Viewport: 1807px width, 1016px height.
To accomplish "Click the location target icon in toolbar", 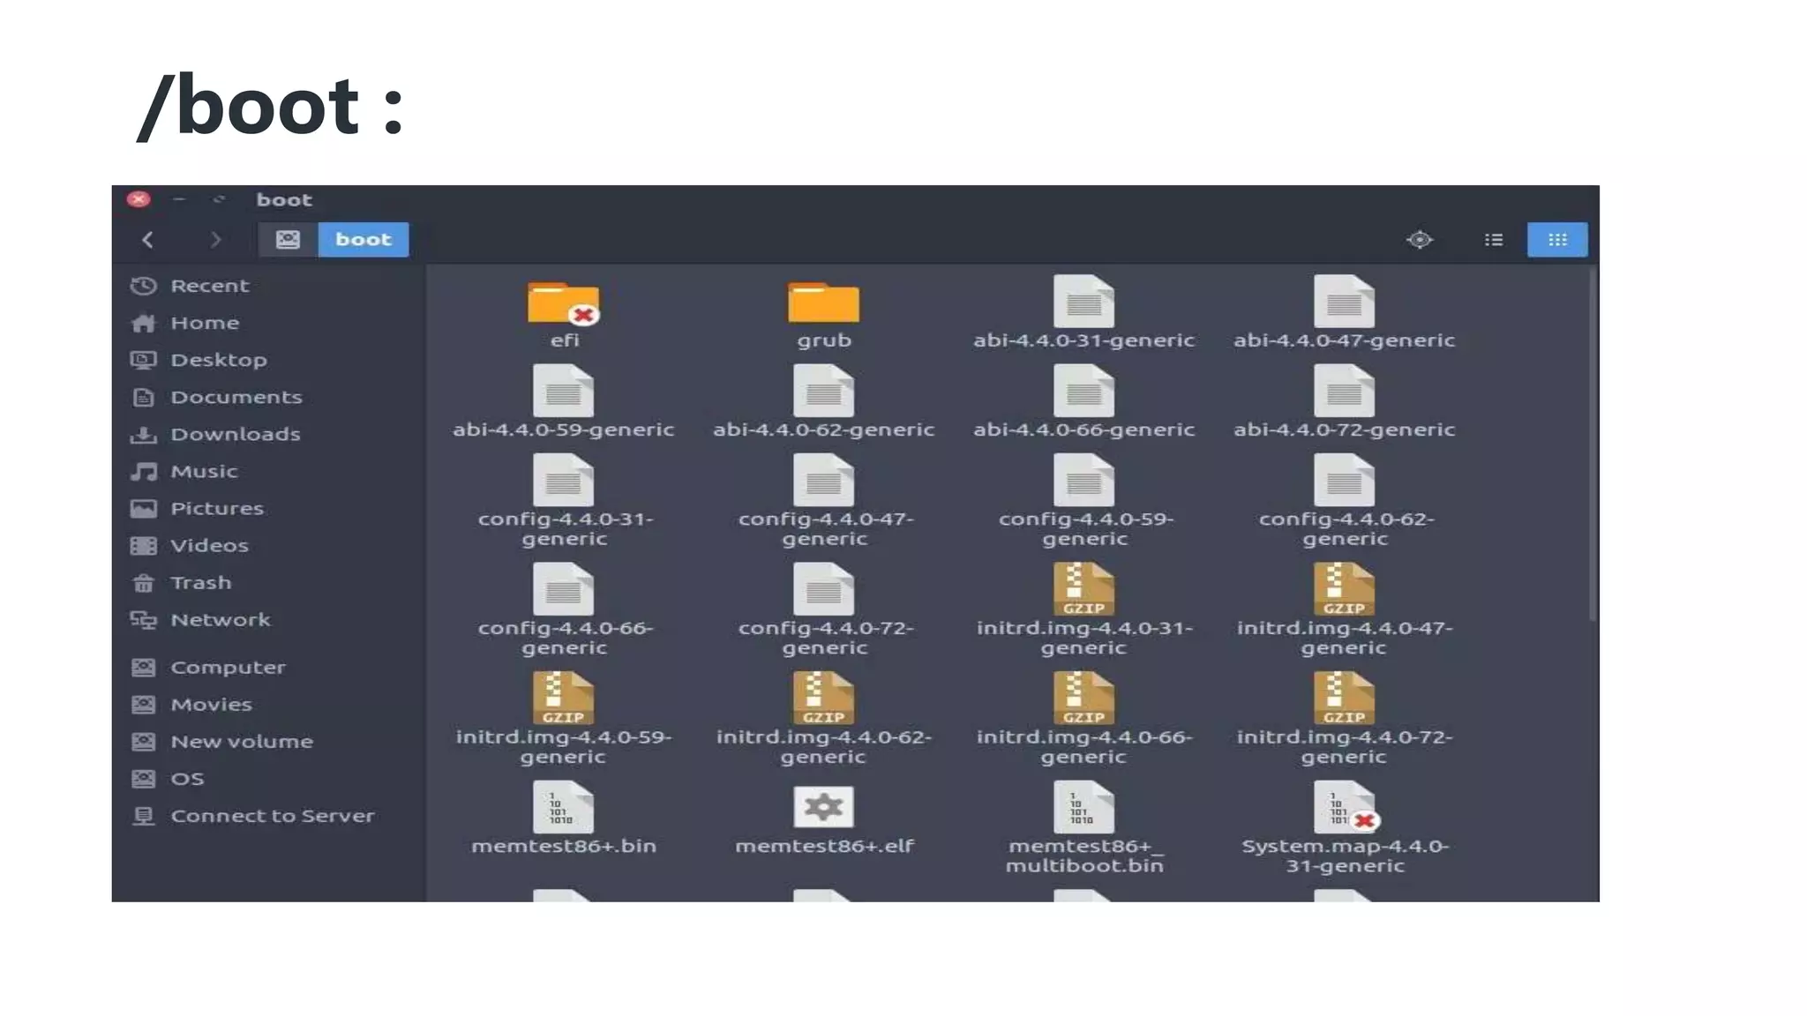I will [1419, 240].
